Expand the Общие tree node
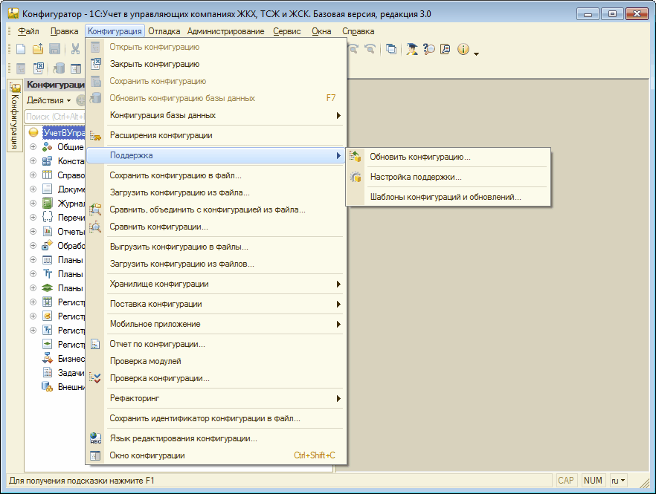Viewport: 656px width, 494px height. click(x=33, y=146)
